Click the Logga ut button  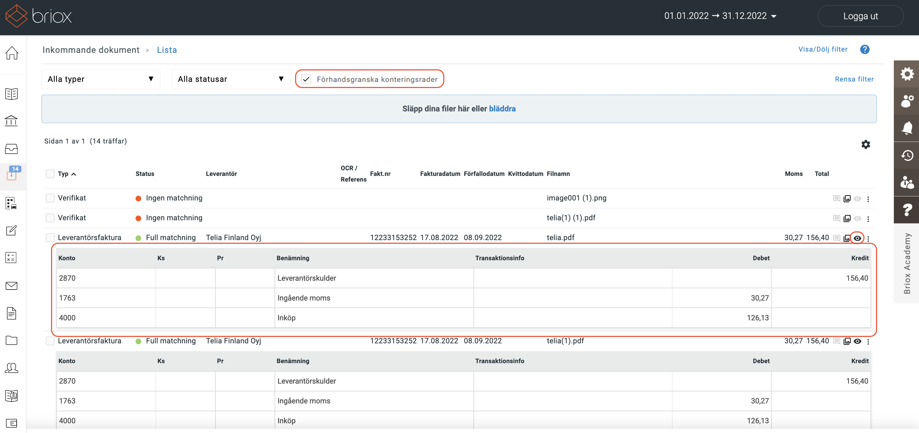[860, 16]
